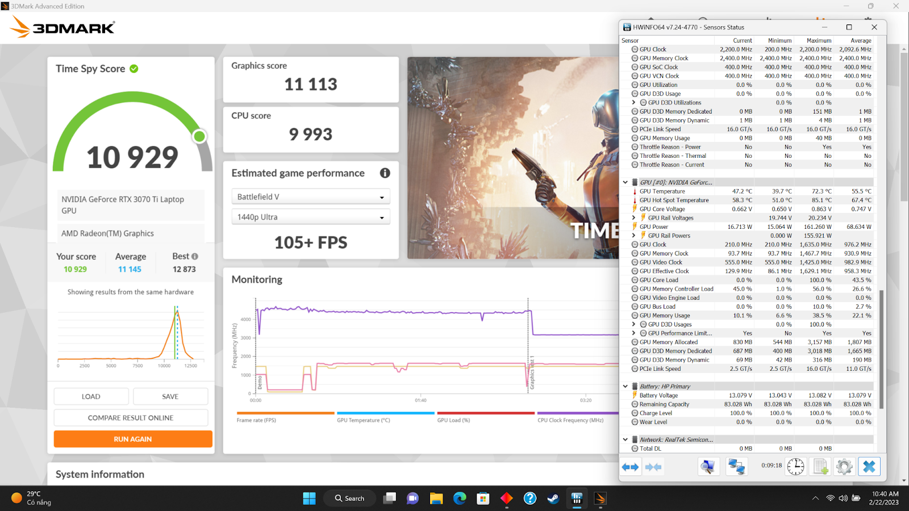Screen dimensions: 909x511
Task: Click HWiNFO expand-columns blue arrows icon
Action: pyautogui.click(x=630, y=467)
